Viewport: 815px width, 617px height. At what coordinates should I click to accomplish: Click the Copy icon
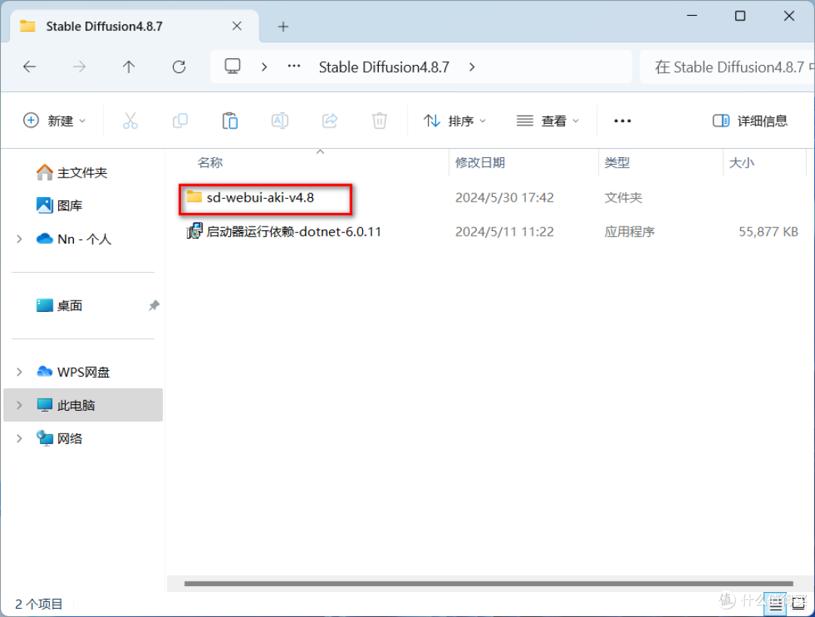point(180,120)
